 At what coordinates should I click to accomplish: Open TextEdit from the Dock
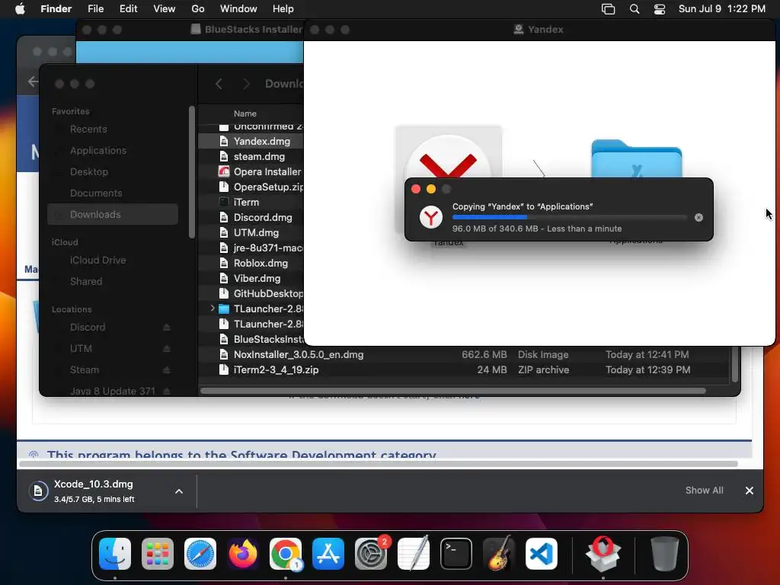(x=414, y=554)
